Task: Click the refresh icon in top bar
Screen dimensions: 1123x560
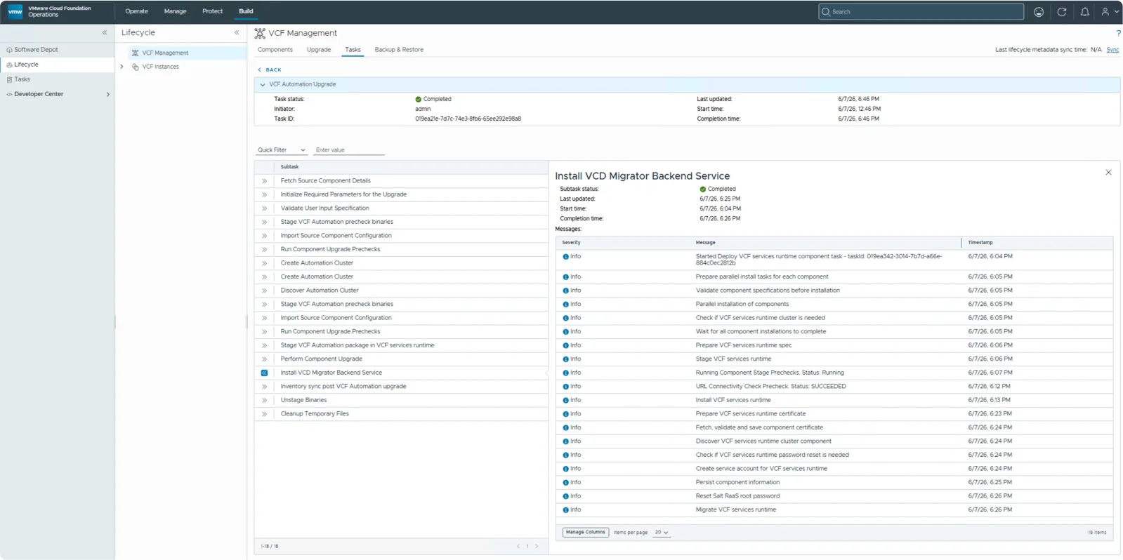Action: coord(1062,12)
